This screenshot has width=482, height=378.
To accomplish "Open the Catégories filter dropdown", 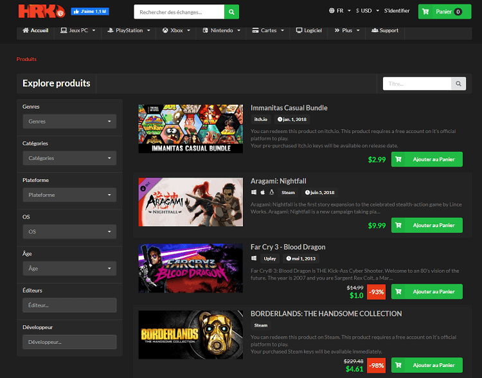I will point(69,158).
